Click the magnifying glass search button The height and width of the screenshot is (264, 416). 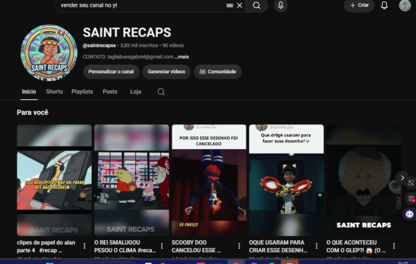[256, 5]
